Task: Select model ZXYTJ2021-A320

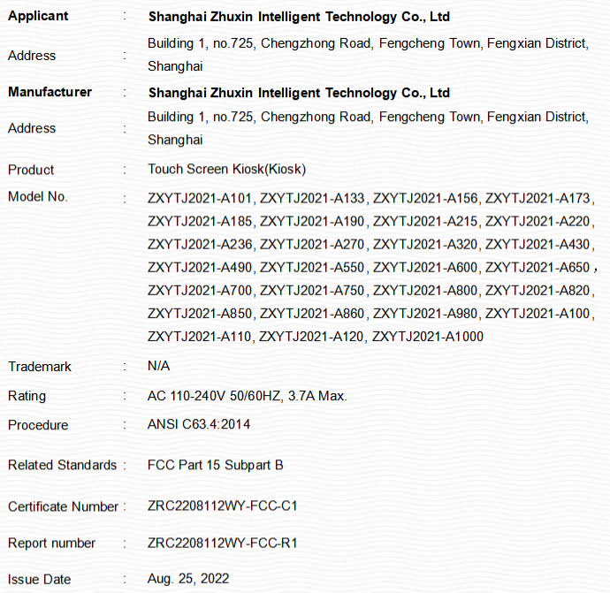Action: [425, 244]
